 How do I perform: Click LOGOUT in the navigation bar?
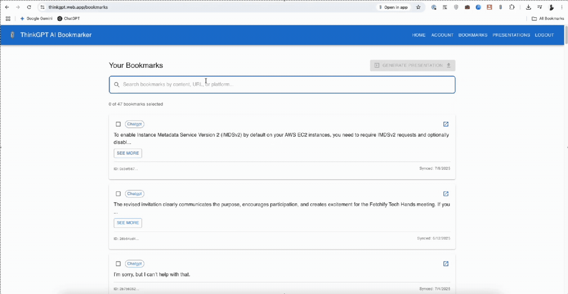(544, 35)
